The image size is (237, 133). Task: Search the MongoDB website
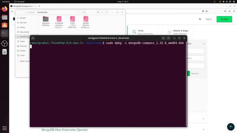click(200, 19)
